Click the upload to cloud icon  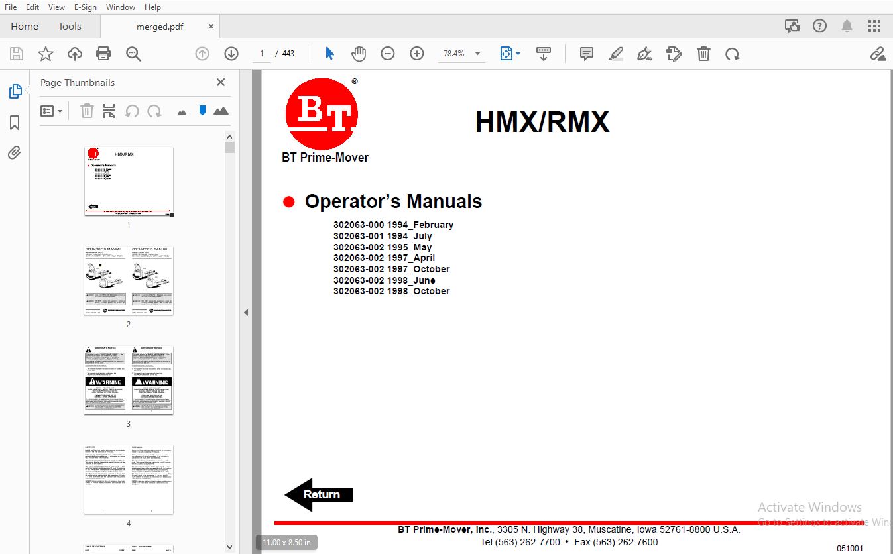tap(75, 54)
